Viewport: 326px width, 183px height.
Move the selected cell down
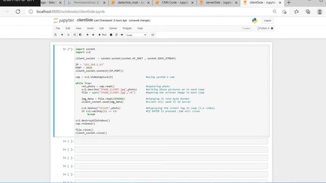click(93, 35)
